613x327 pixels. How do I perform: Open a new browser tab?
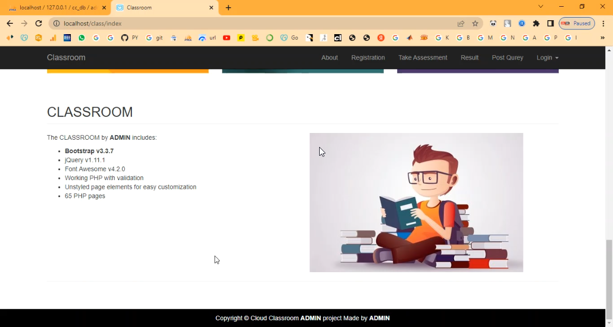click(x=228, y=8)
